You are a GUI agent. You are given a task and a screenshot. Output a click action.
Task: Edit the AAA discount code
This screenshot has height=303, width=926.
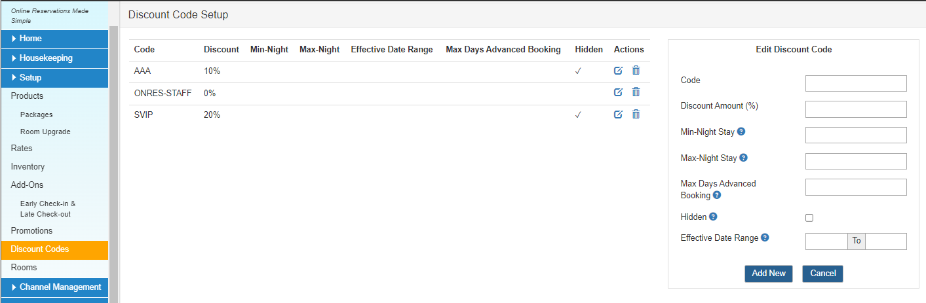(x=618, y=71)
